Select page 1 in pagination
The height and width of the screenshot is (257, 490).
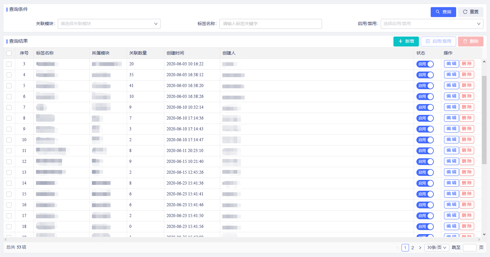pos(405,248)
